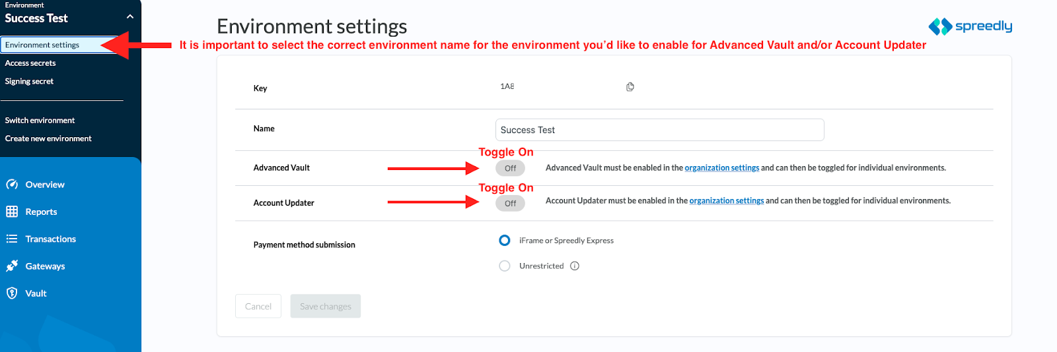1057x352 pixels.
Task: Click the Reports grid icon
Action: pos(12,212)
